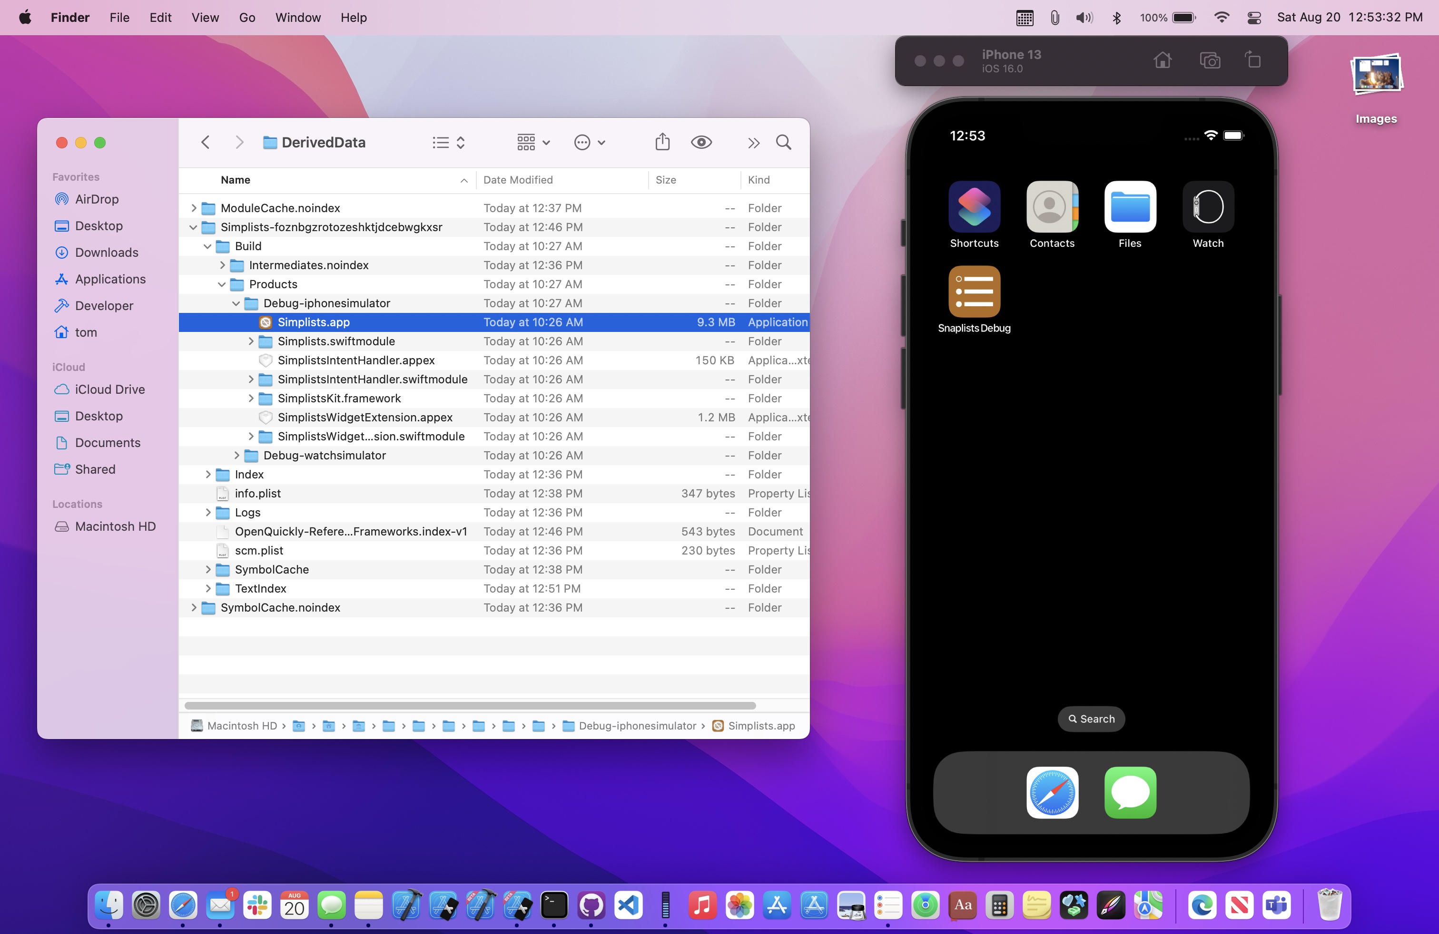Take a Simulator screenshot with camera icon

point(1209,60)
